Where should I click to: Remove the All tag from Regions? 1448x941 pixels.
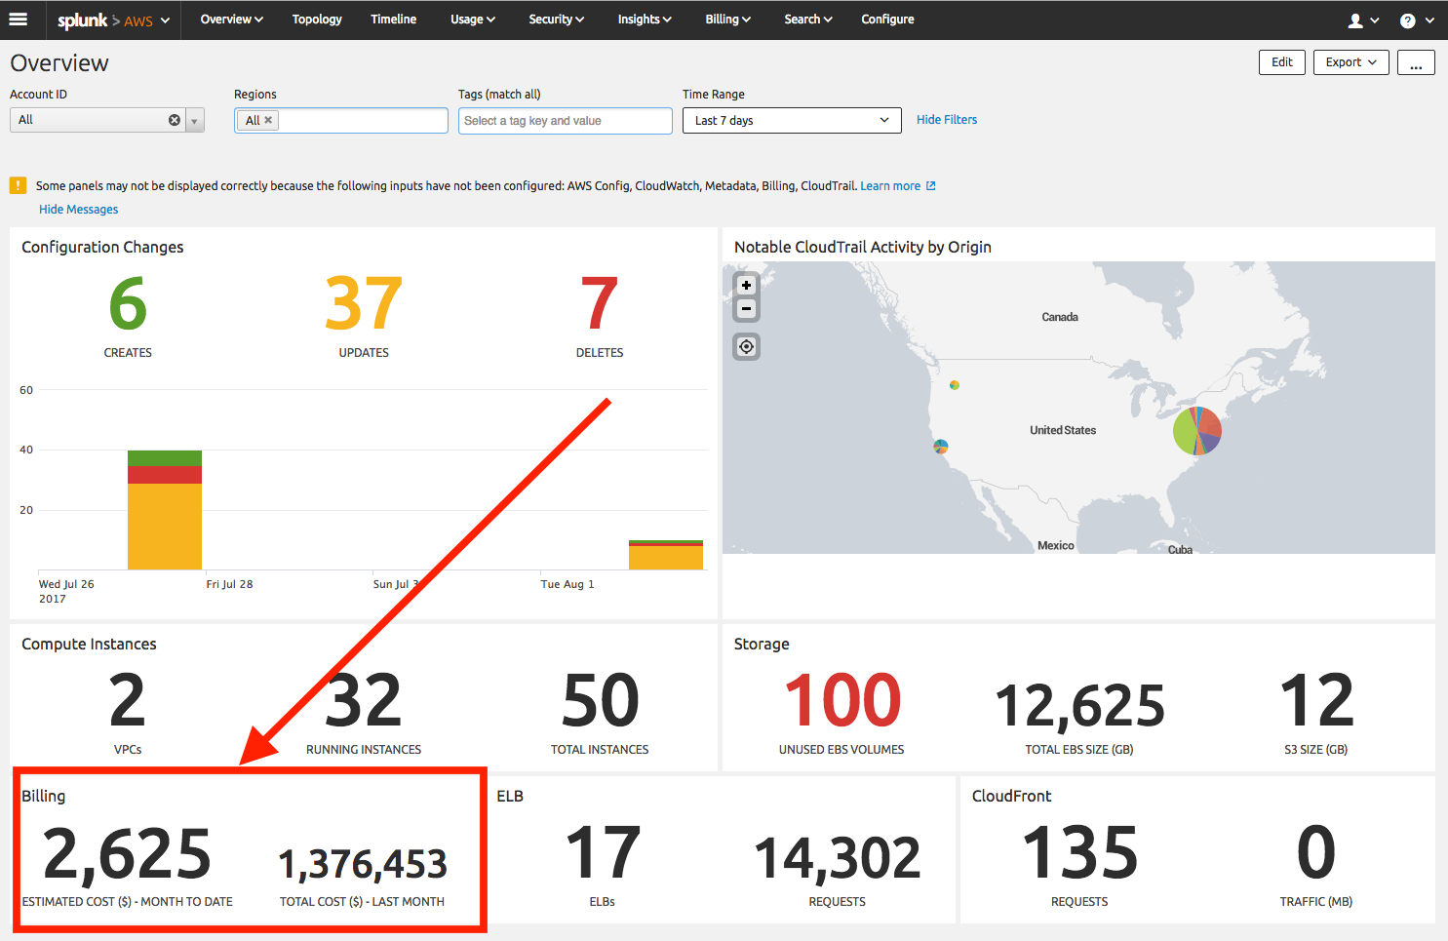pyautogui.click(x=268, y=120)
